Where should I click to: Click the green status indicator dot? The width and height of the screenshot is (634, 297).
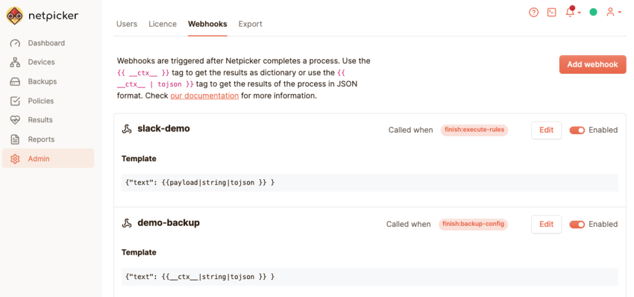593,12
